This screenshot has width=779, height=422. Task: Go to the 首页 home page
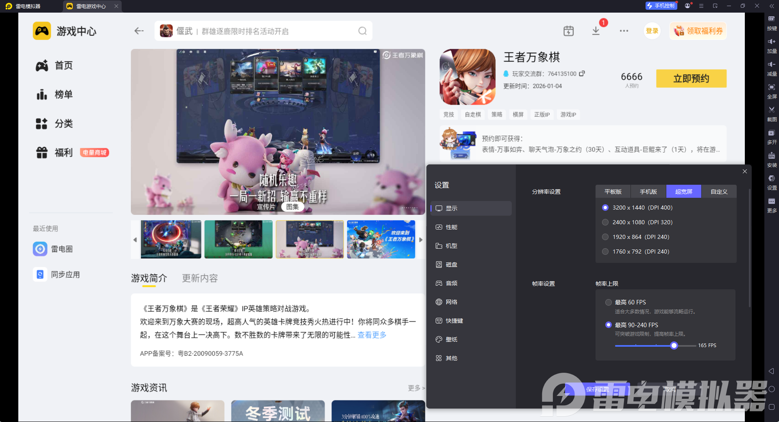[x=55, y=66]
